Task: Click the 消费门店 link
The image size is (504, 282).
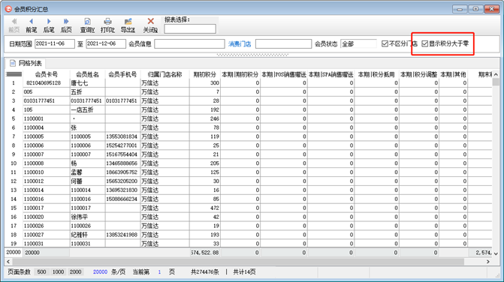Action: pyautogui.click(x=240, y=44)
